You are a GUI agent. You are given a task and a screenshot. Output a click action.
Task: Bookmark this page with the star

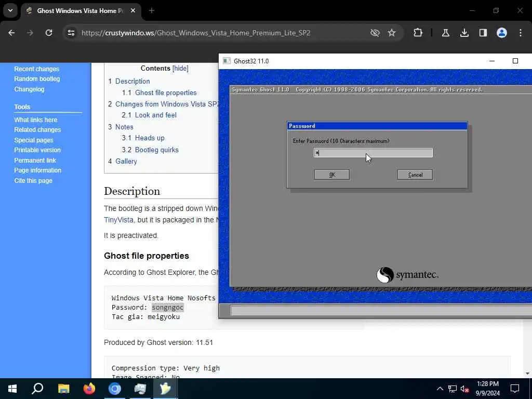[392, 33]
